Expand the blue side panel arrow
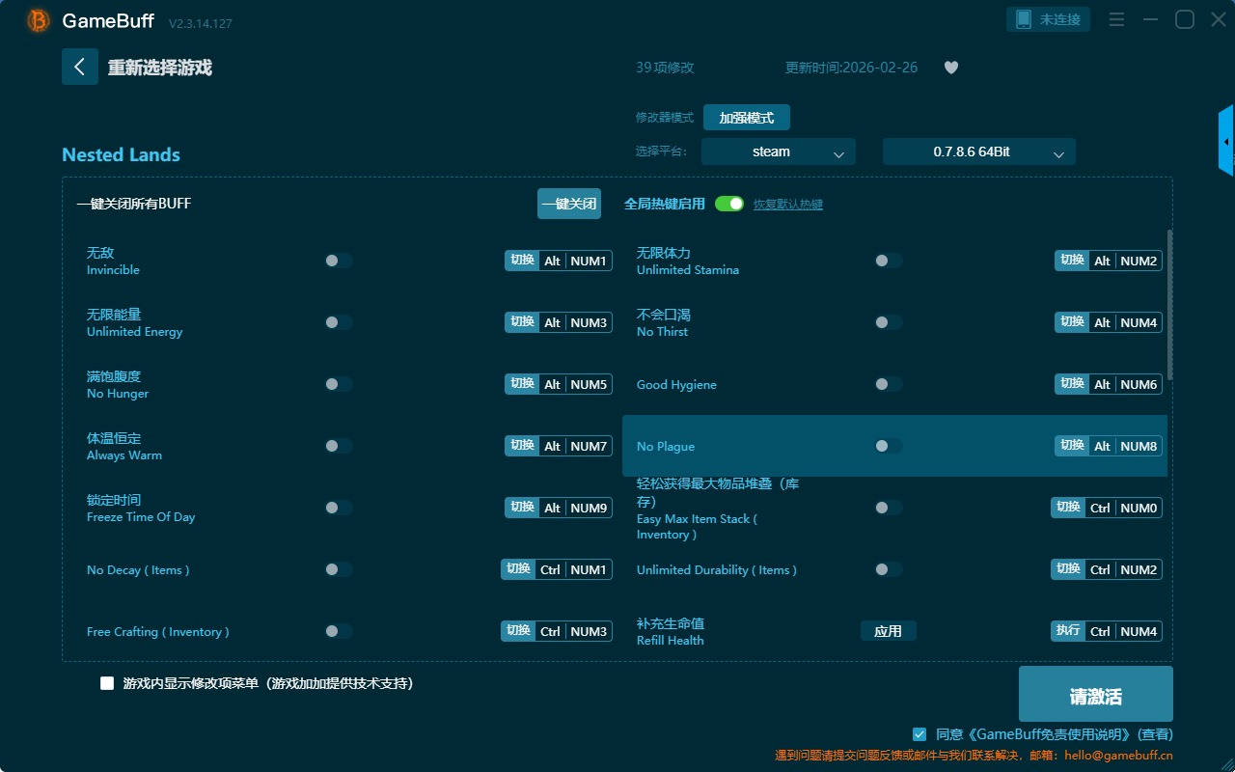The height and width of the screenshot is (772, 1235). pyautogui.click(x=1226, y=142)
